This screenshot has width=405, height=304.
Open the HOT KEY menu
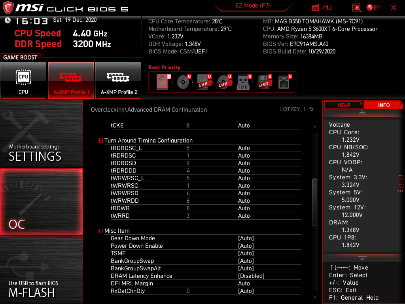pos(290,109)
